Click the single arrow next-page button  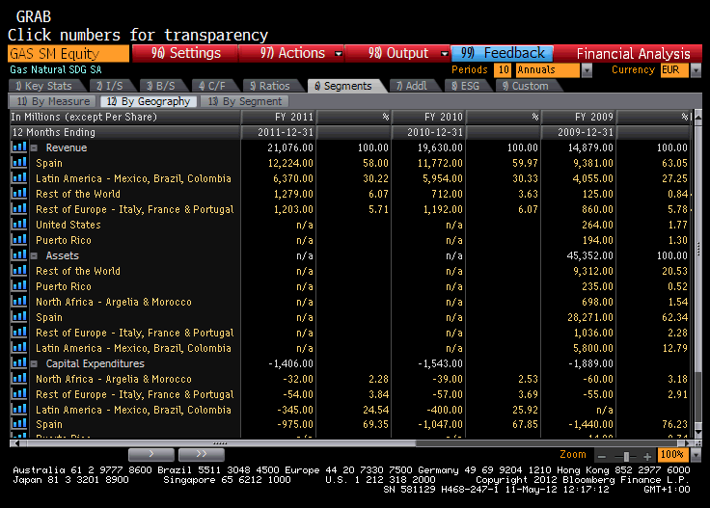point(151,454)
